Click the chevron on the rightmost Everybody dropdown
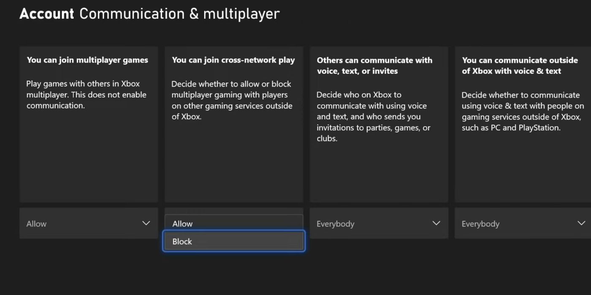The height and width of the screenshot is (295, 591). [581, 223]
